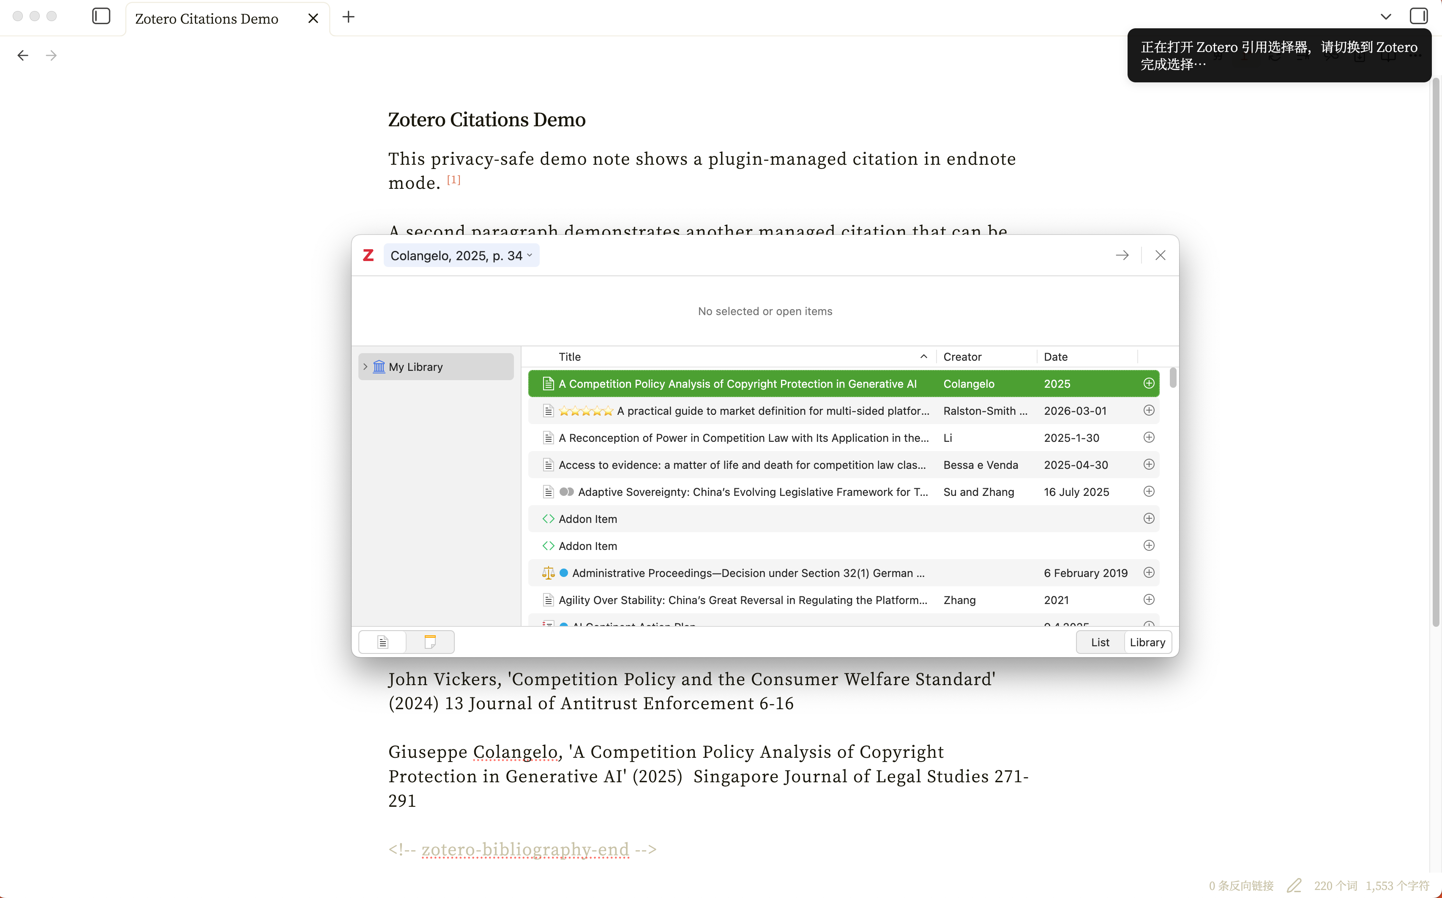Switch the picker to Library mode
The width and height of the screenshot is (1442, 898).
pos(1147,642)
